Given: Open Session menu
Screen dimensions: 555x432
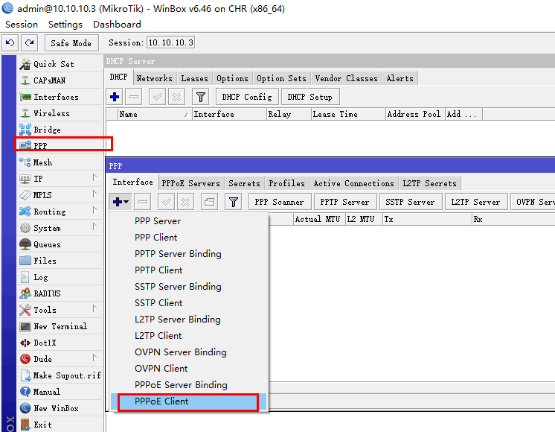Looking at the screenshot, I should click(x=22, y=24).
